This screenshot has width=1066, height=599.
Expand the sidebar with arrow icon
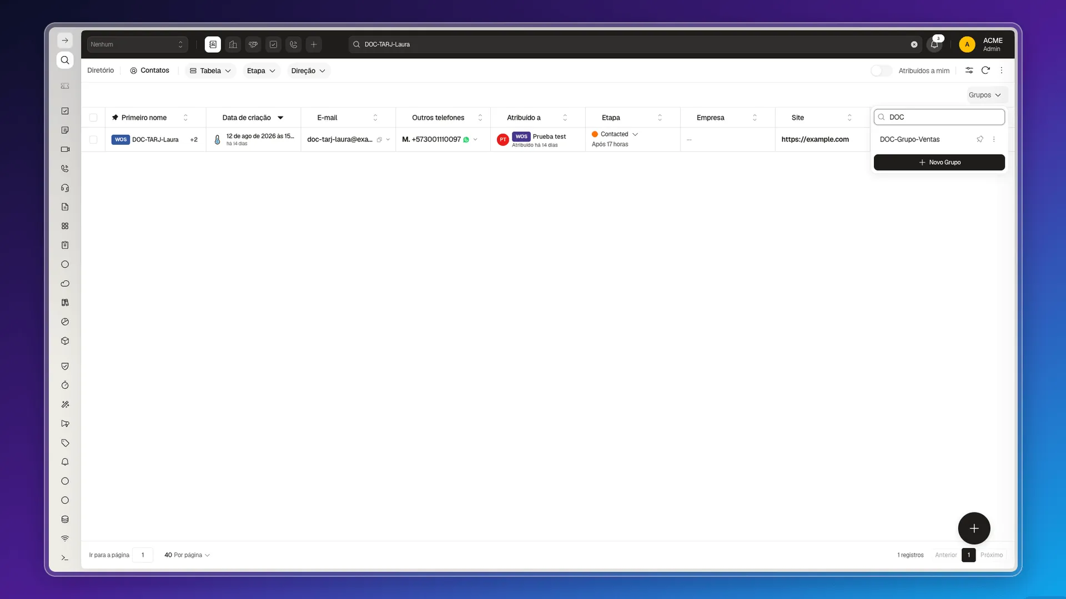65,40
